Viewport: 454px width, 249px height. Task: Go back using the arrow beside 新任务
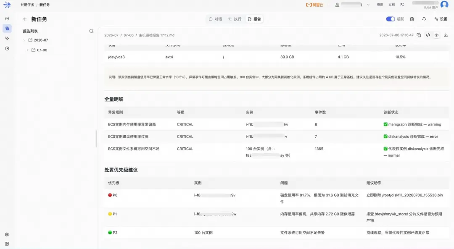(25, 19)
